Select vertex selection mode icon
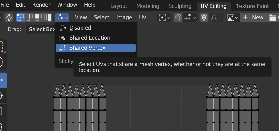Viewport: 279px width, 131px height. (21, 18)
